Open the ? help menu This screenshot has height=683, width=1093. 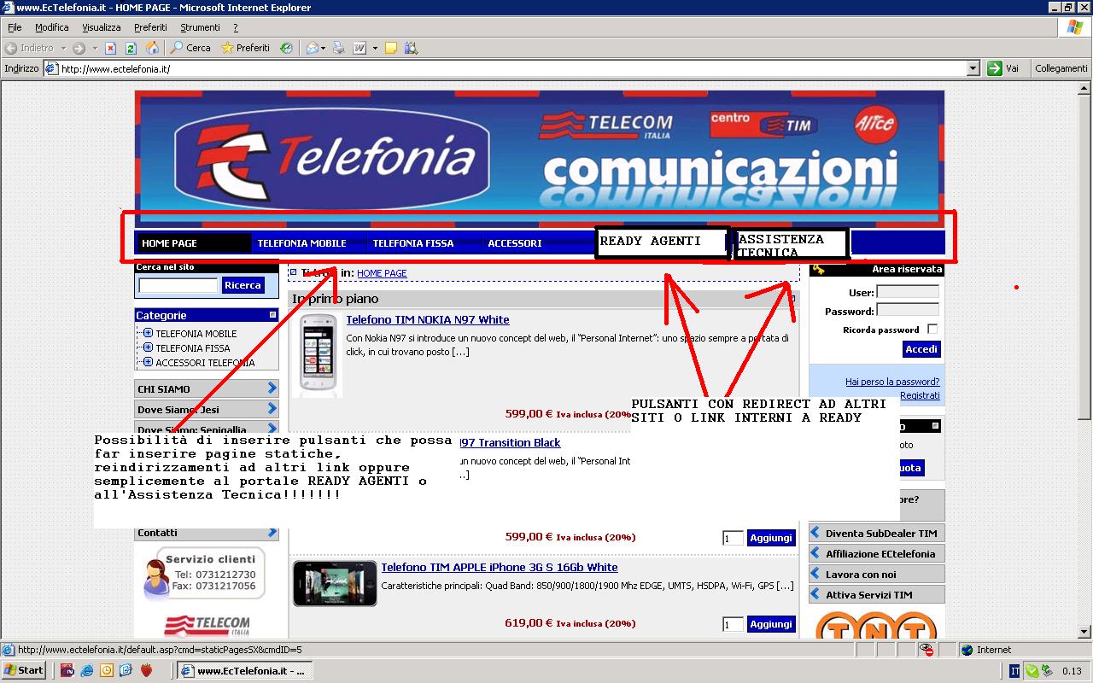pos(236,27)
